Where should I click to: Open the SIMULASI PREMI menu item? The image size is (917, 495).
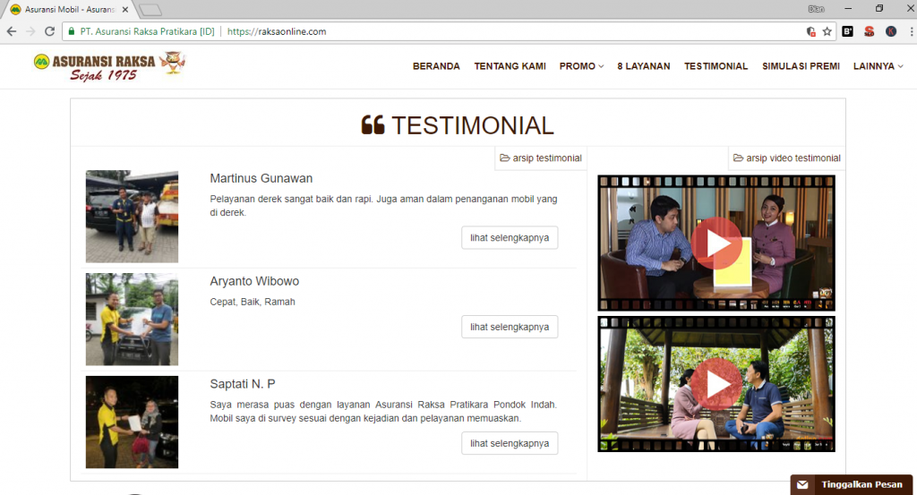tap(801, 66)
